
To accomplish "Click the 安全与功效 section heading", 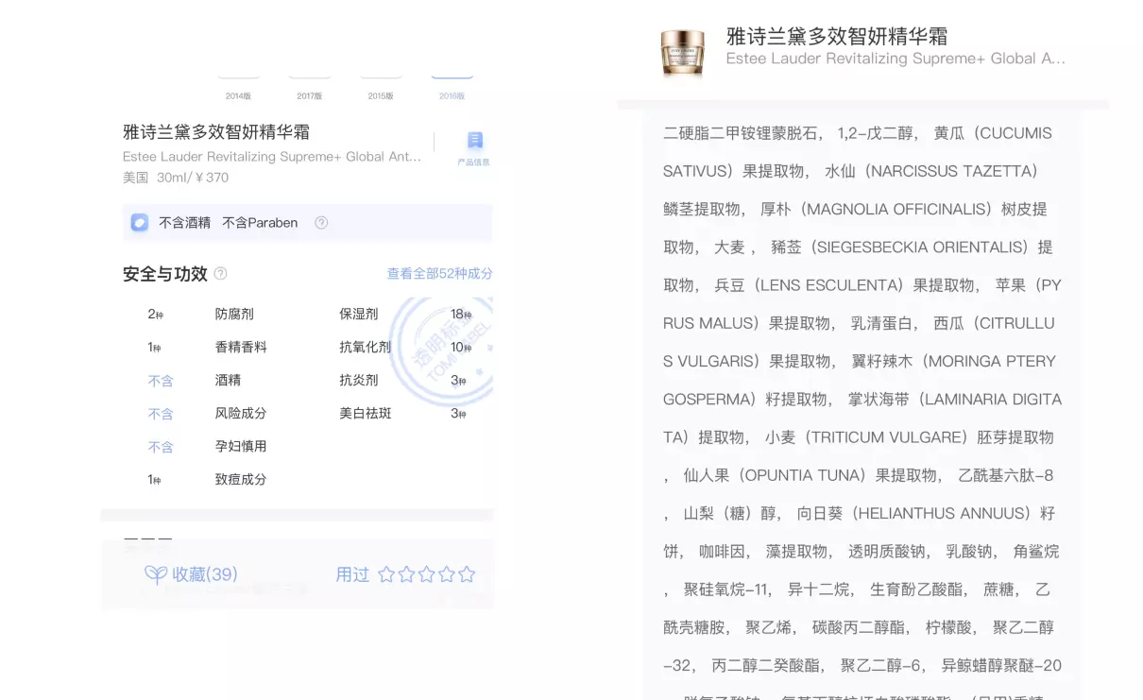I will 165,274.
